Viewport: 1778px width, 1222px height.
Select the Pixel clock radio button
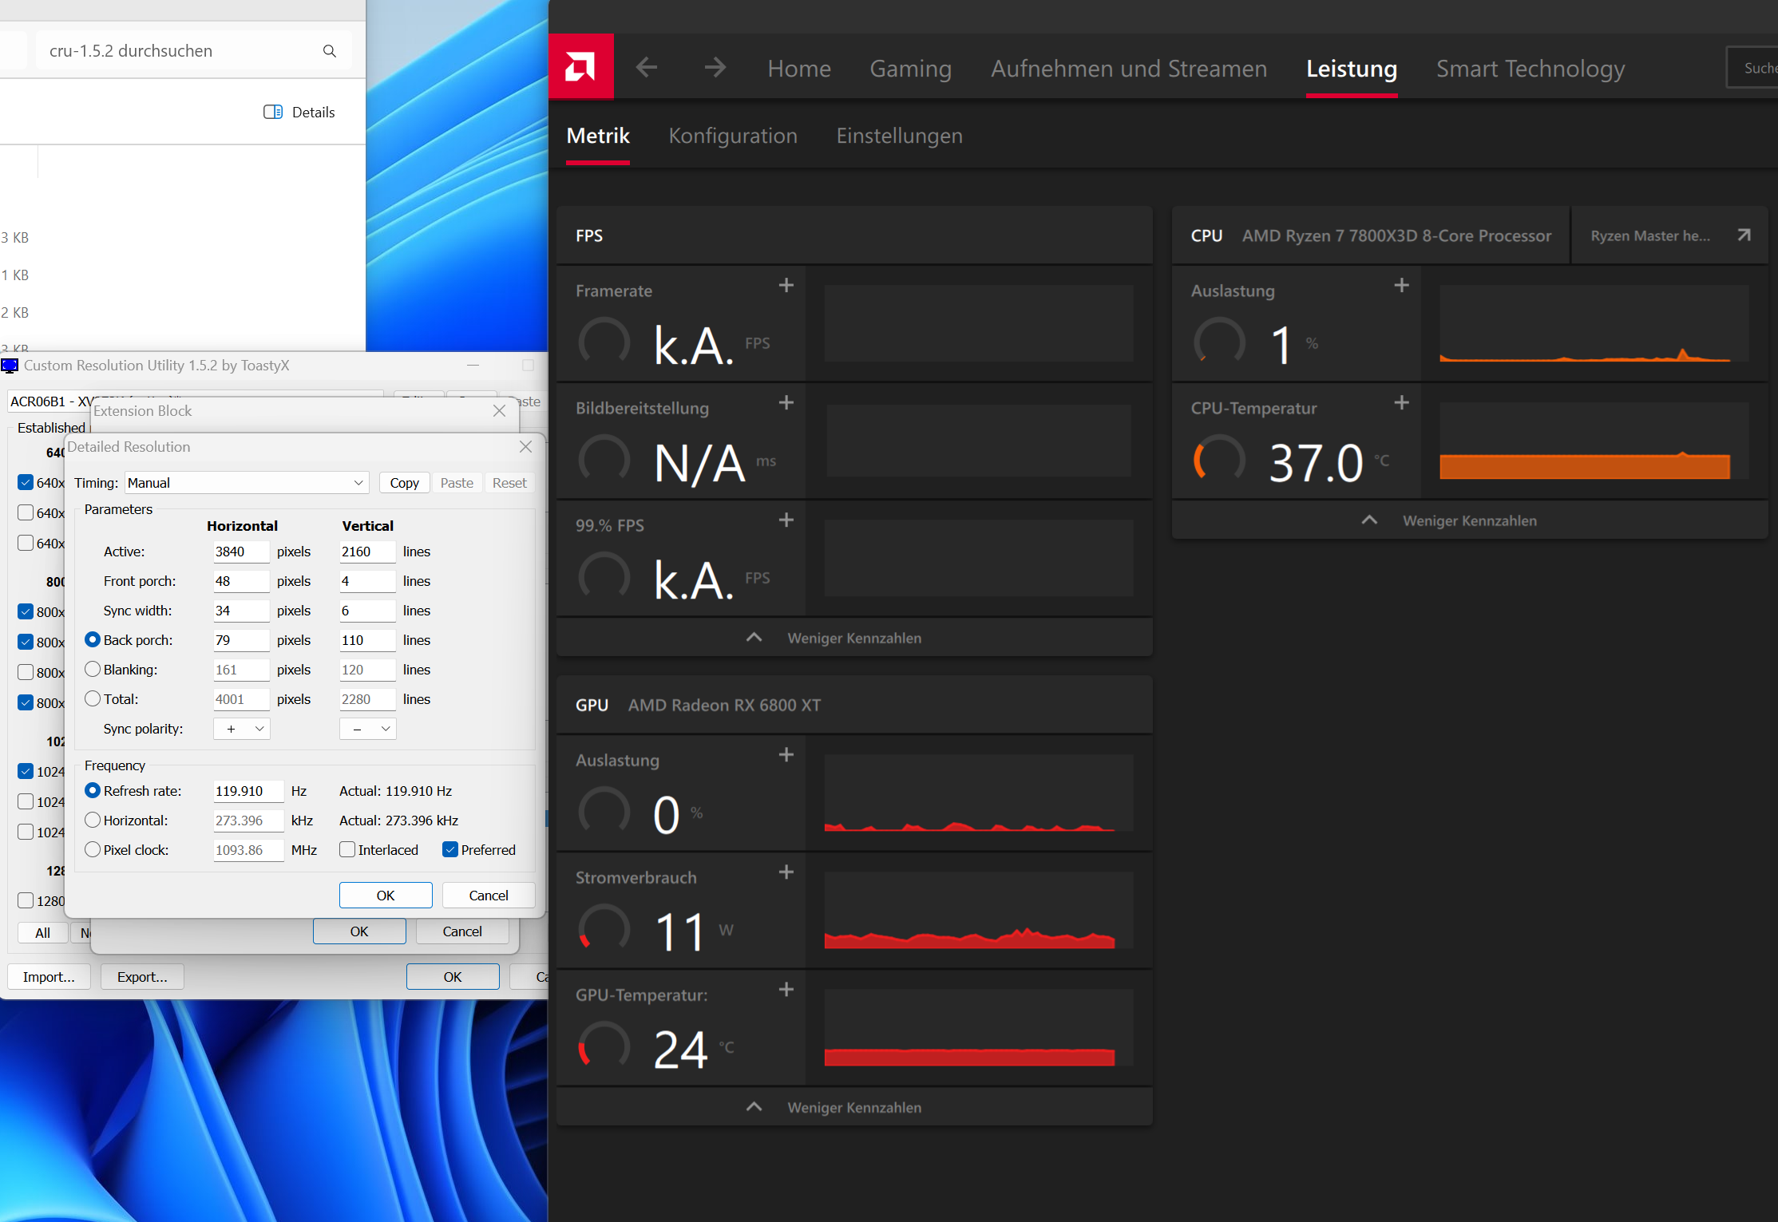click(93, 850)
